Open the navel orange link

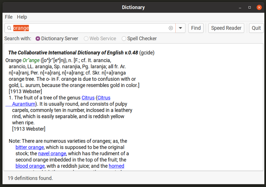[x=52, y=154]
